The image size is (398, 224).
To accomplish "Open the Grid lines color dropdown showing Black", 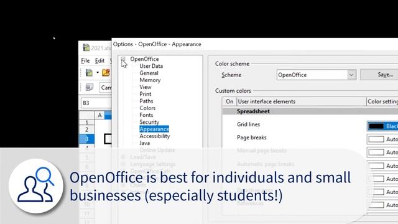I will 382,126.
